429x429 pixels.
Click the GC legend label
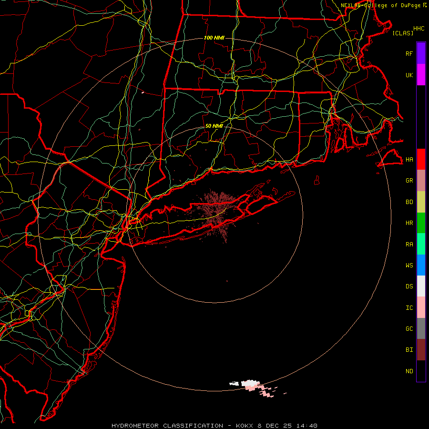(409, 329)
